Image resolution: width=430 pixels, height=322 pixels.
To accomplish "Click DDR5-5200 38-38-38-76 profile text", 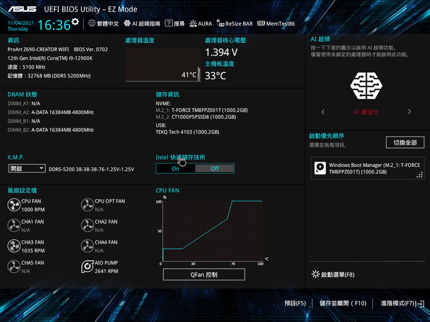I will (92, 169).
